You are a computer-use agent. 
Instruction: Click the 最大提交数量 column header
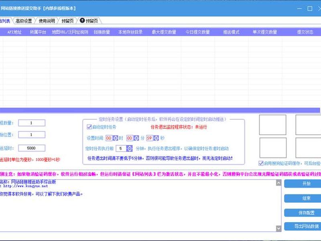coord(164,32)
